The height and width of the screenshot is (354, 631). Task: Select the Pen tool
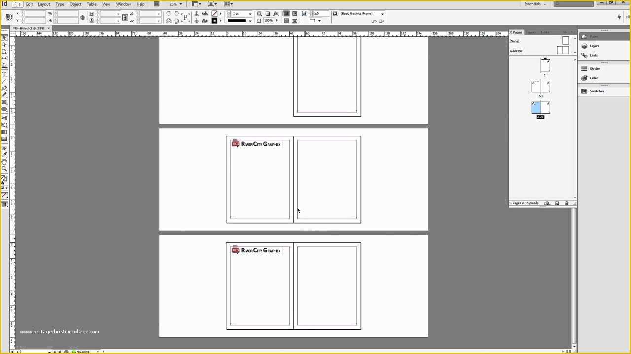click(x=4, y=88)
